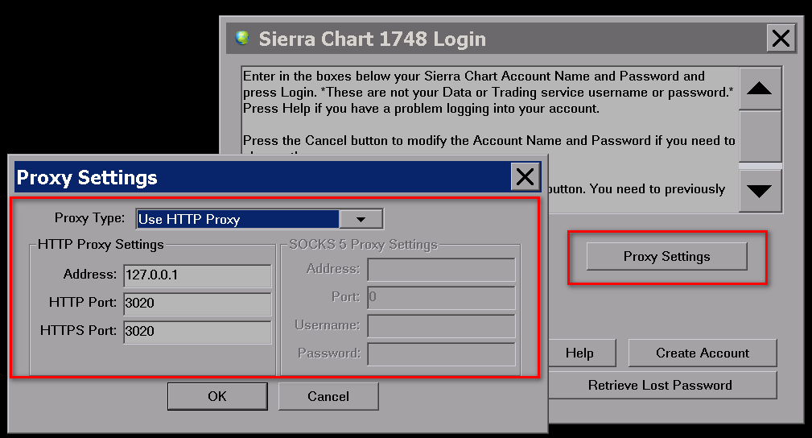
Task: Click the scrollbar thumb in Login instructions
Action: point(760,136)
